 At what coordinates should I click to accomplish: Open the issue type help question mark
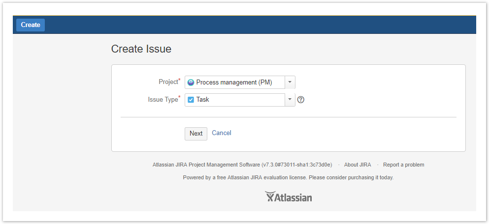(x=301, y=100)
